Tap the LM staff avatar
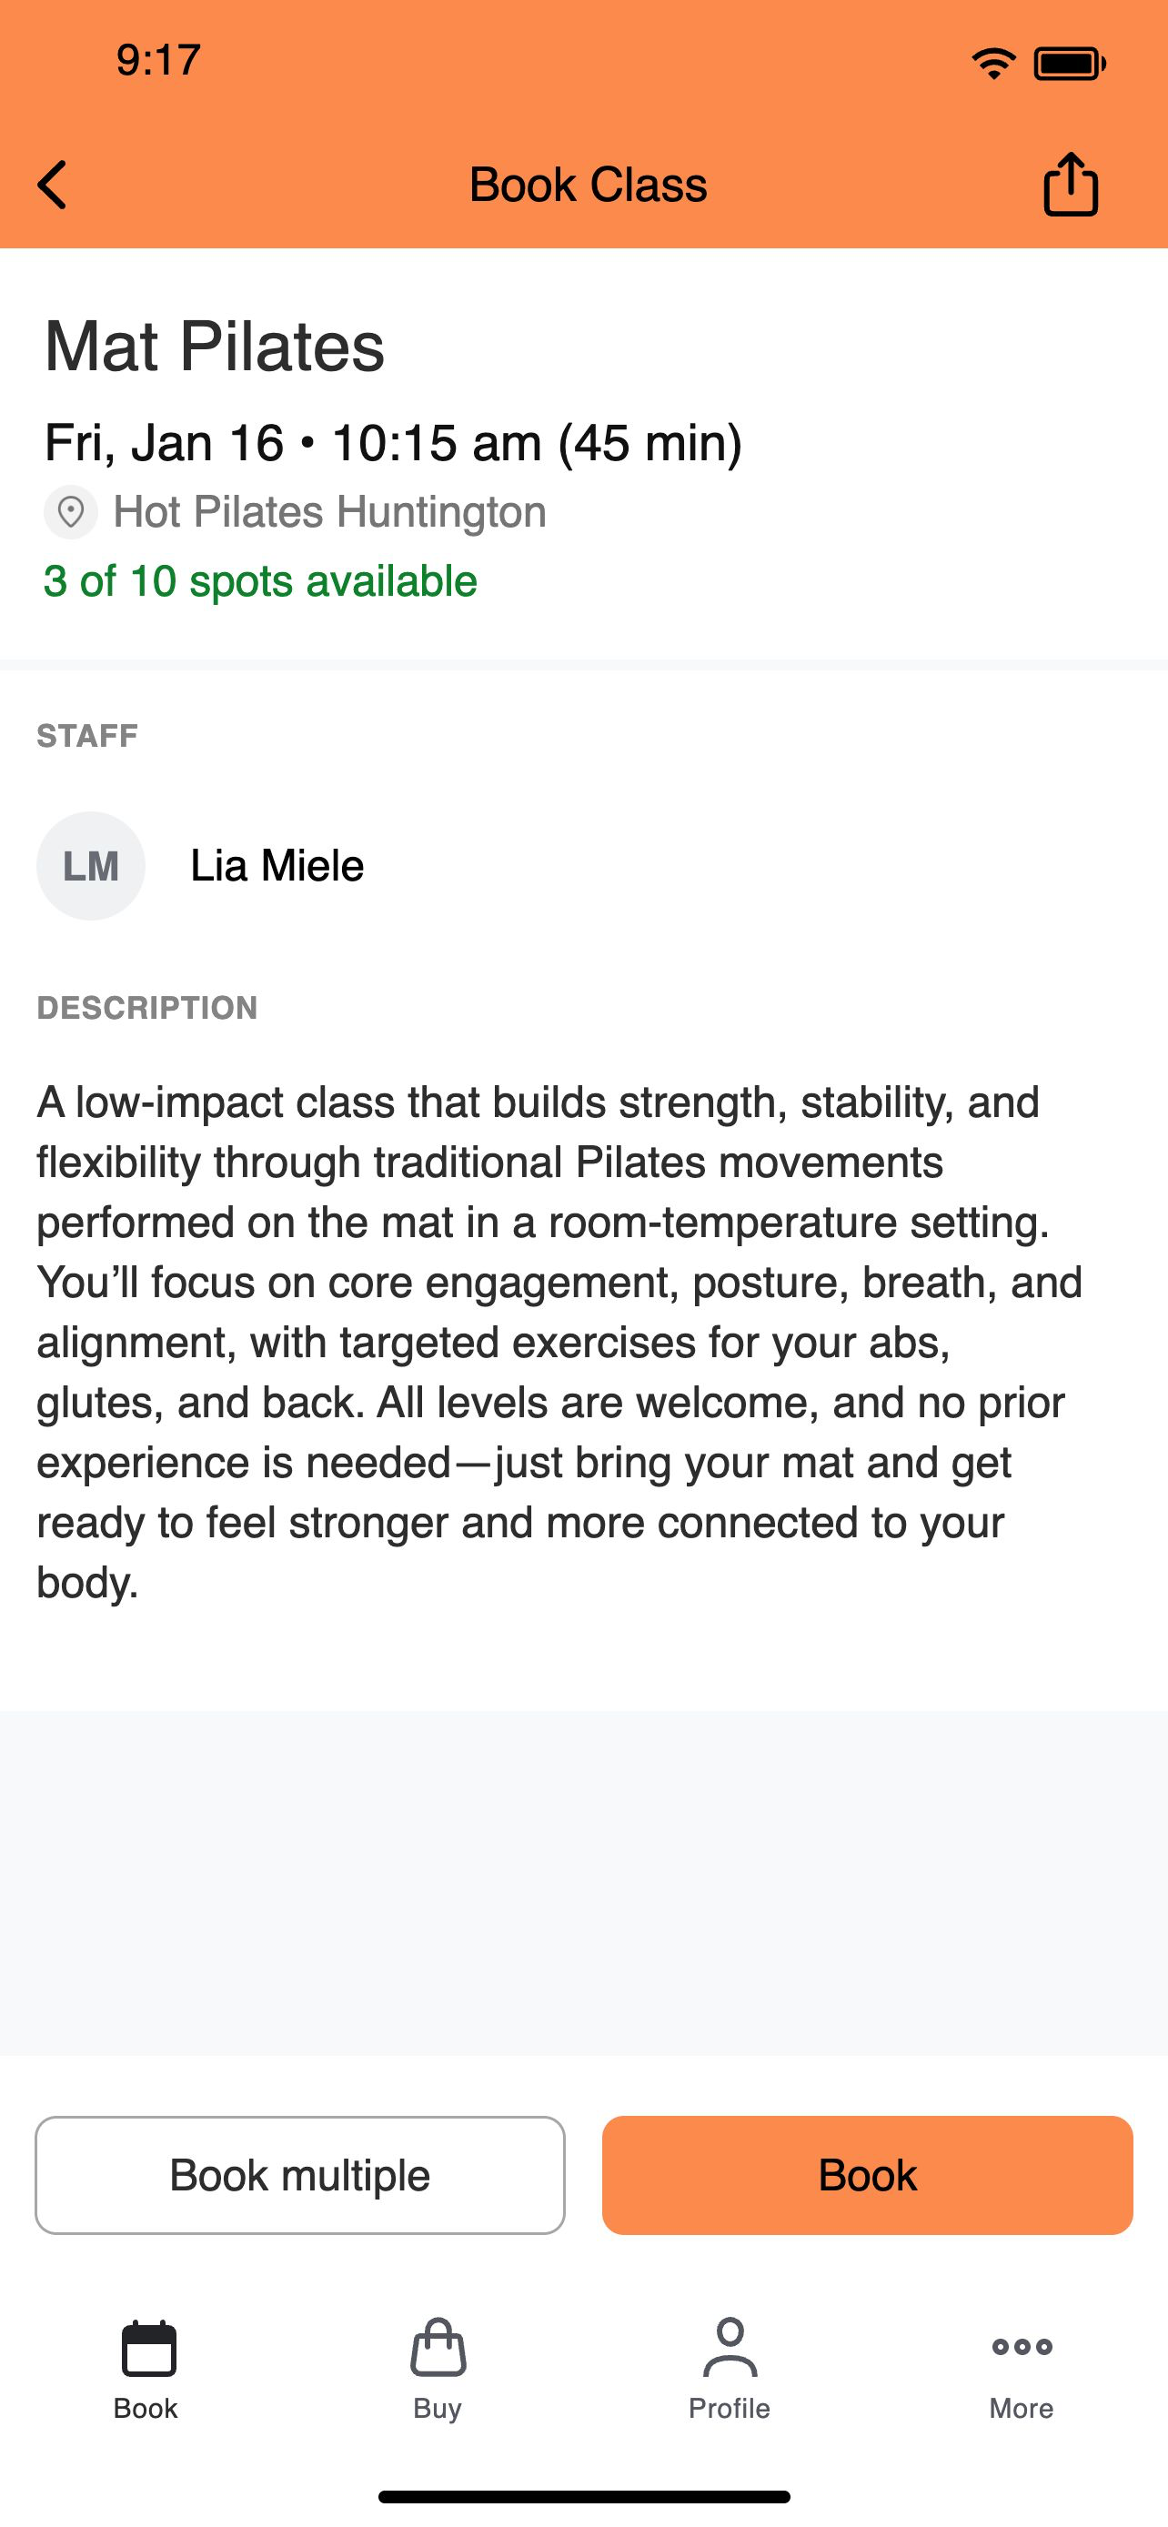1168x2527 pixels. [91, 865]
